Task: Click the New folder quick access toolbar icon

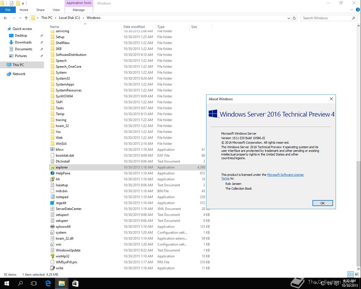Action: pos(17,3)
